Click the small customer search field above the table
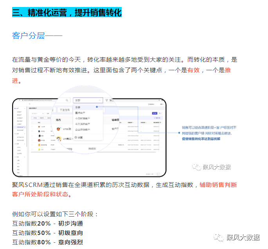Viewport: 268px width, 249px height. [38, 114]
